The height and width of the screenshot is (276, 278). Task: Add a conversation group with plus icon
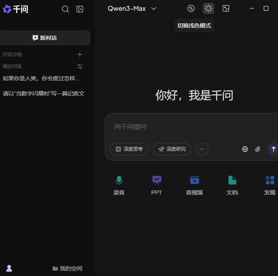[x=80, y=54]
